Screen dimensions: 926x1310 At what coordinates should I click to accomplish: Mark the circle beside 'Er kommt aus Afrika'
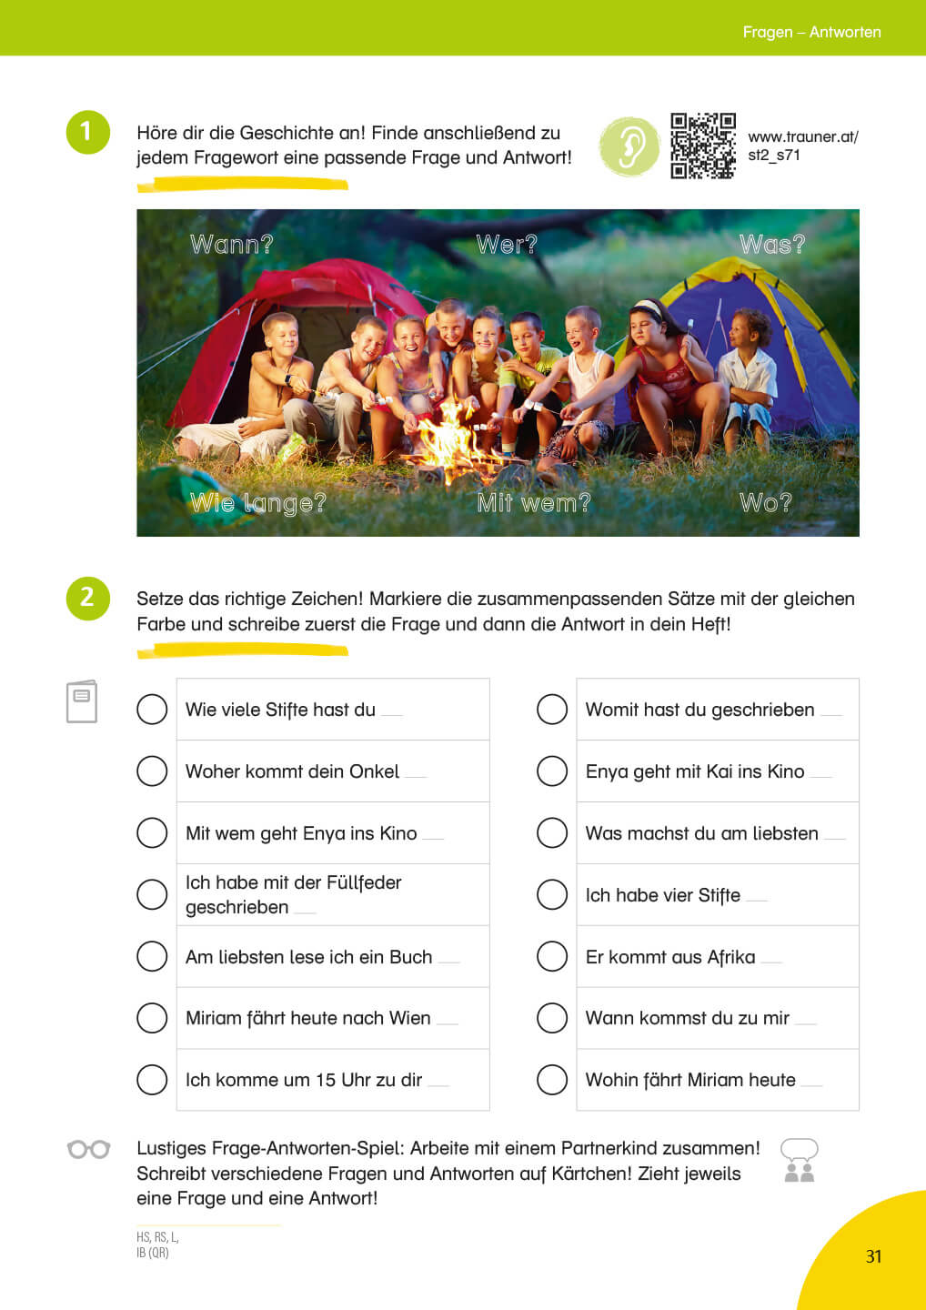point(552,956)
